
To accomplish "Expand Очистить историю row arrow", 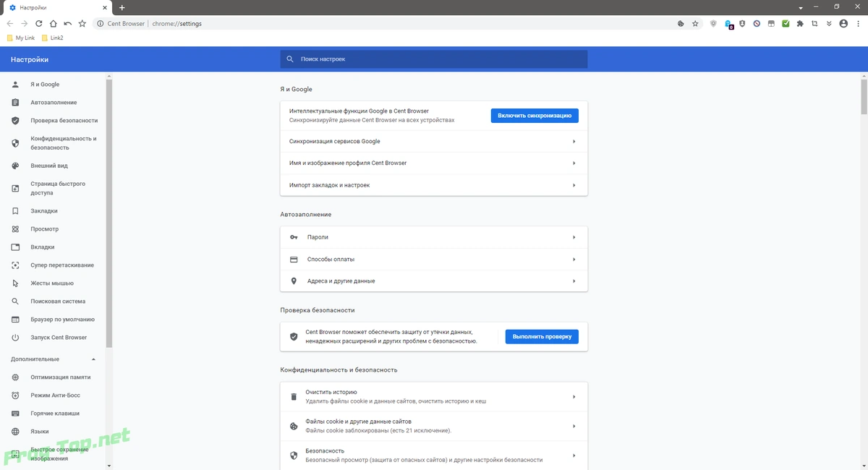I will (x=574, y=396).
